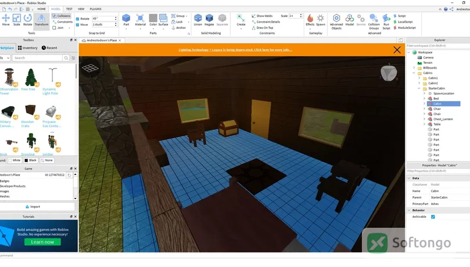Click the toolbox Search field
Viewport: 470px width, 267px height.
[38, 58]
